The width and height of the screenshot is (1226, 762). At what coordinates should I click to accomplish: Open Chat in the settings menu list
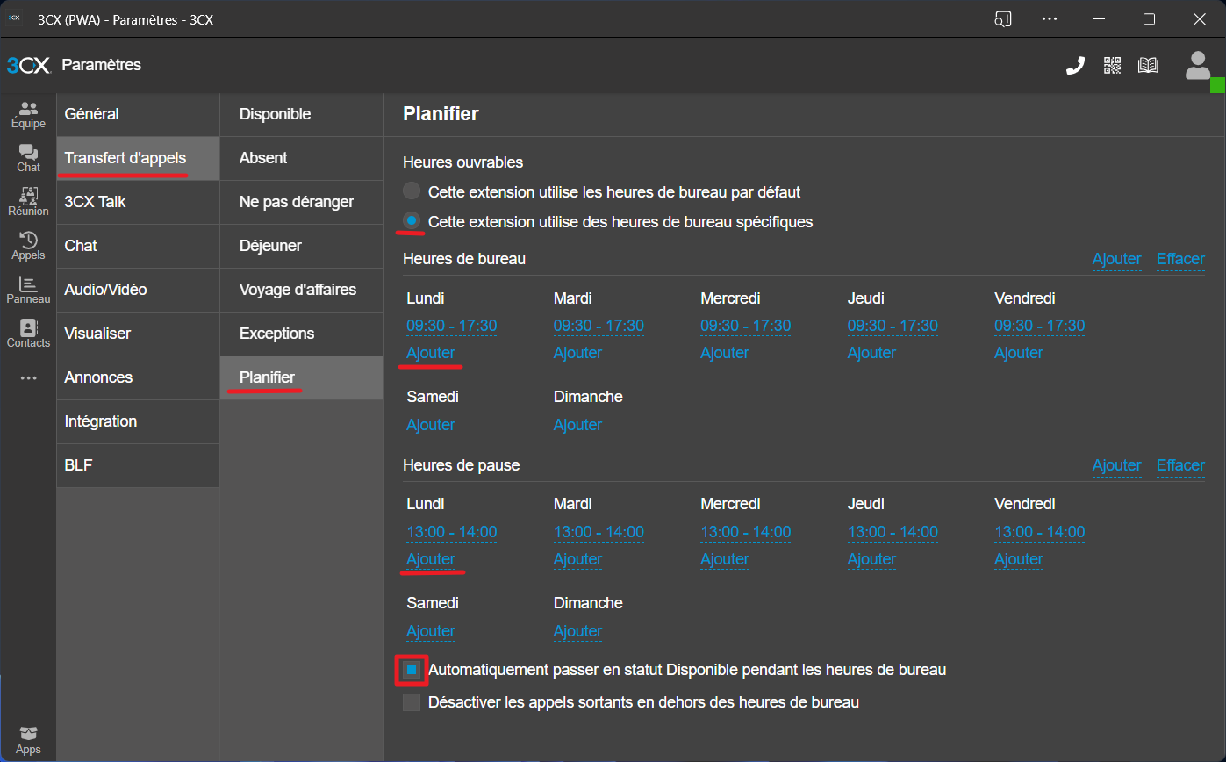click(138, 246)
